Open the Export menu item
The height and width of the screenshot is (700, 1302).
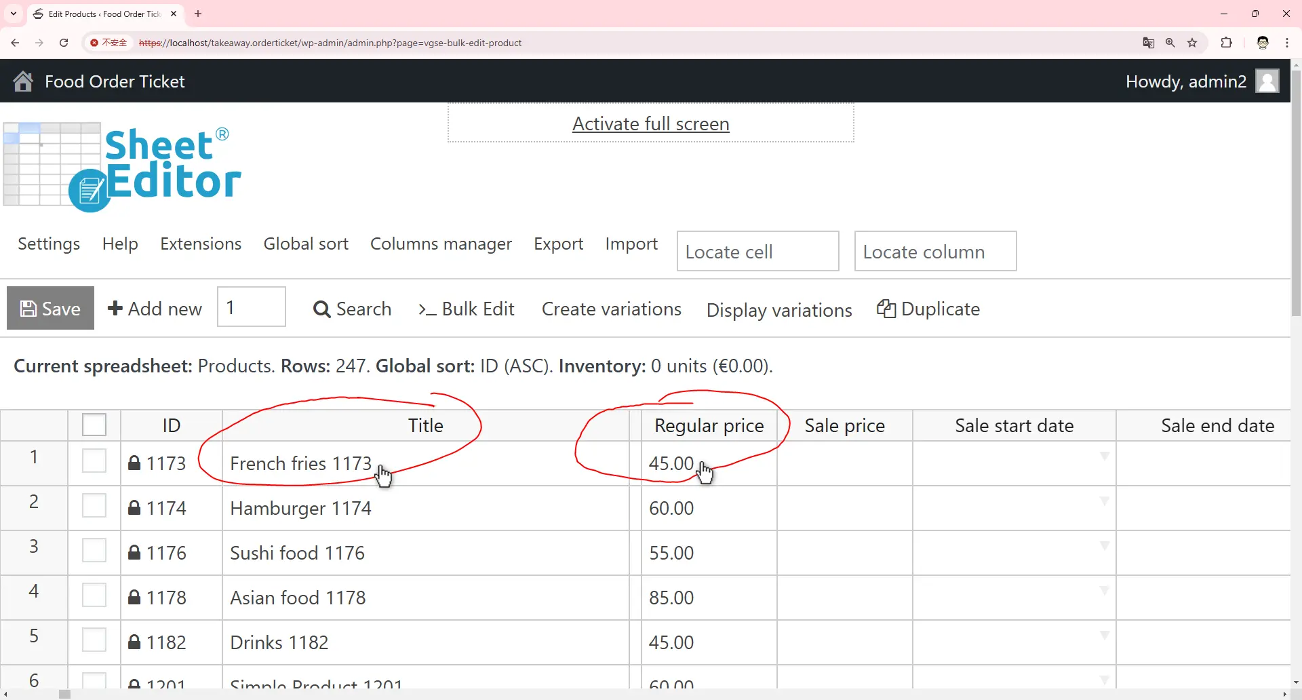tap(558, 244)
